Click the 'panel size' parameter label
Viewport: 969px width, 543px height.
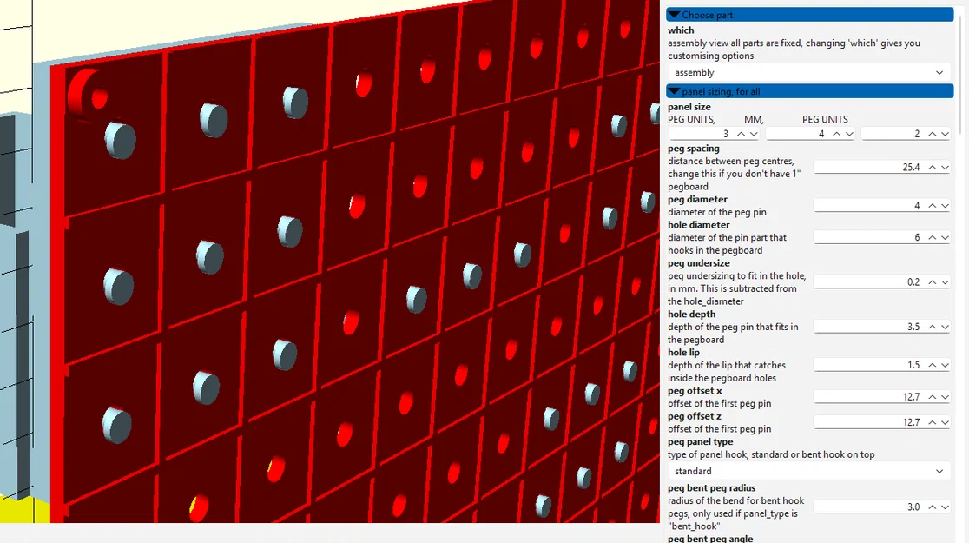(x=689, y=107)
